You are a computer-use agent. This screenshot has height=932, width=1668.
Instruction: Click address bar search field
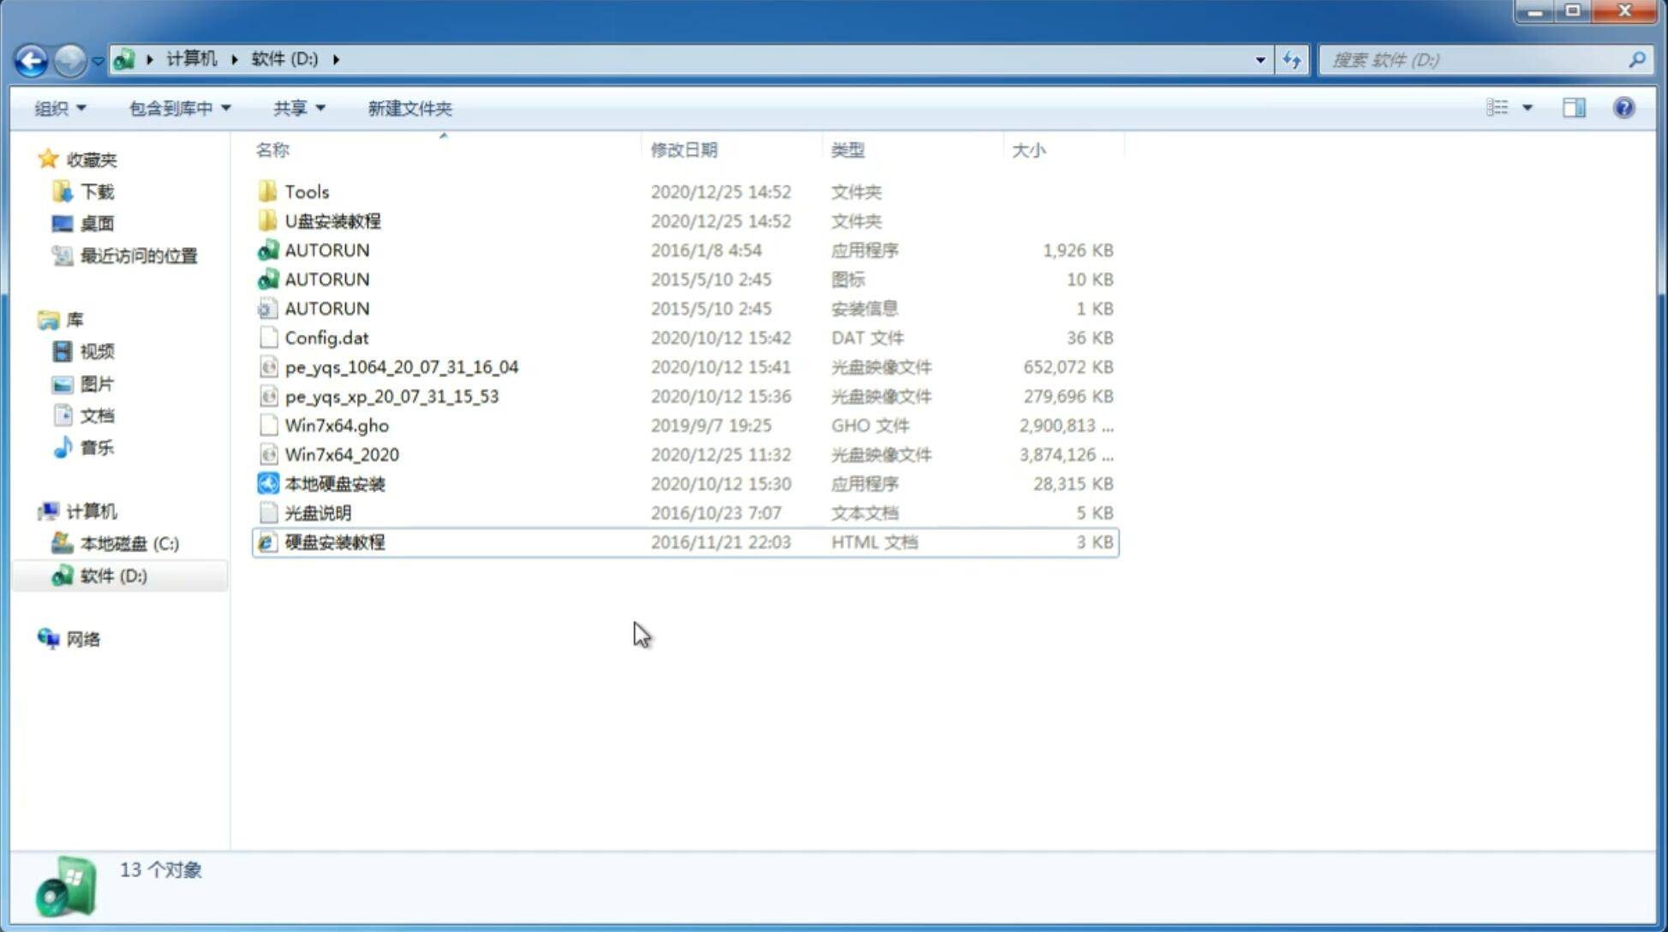pyautogui.click(x=1479, y=58)
